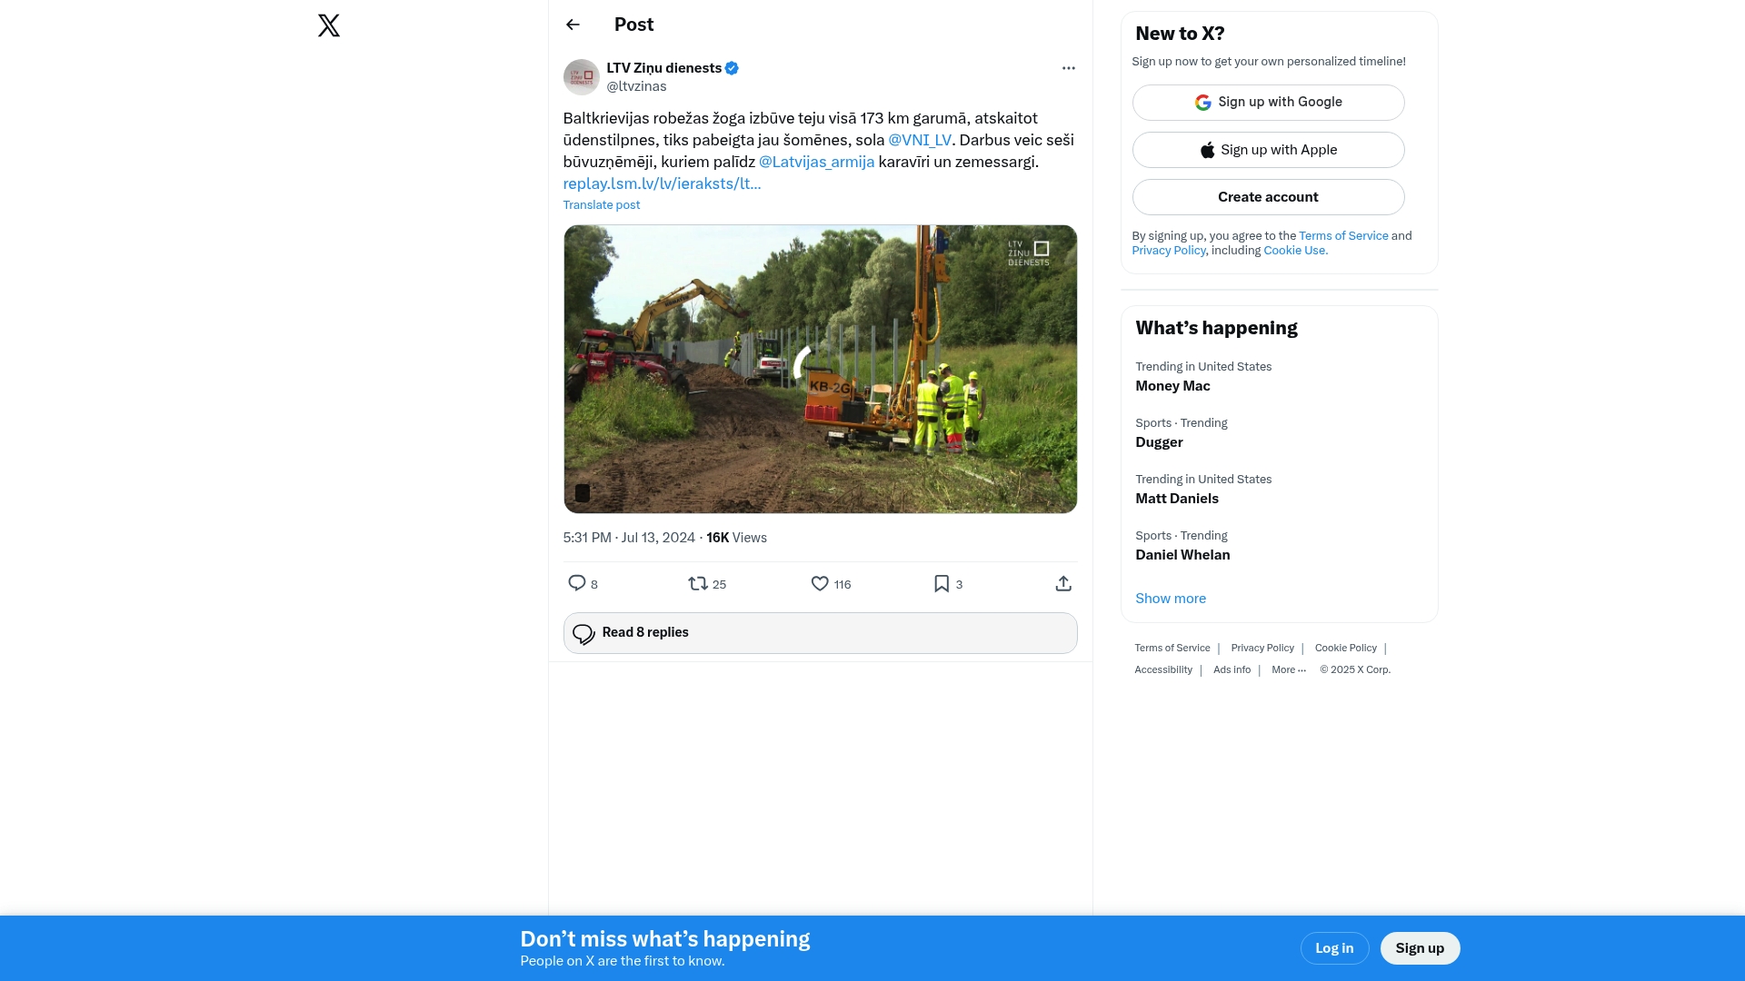Click Sign up with Apple

point(1268,150)
